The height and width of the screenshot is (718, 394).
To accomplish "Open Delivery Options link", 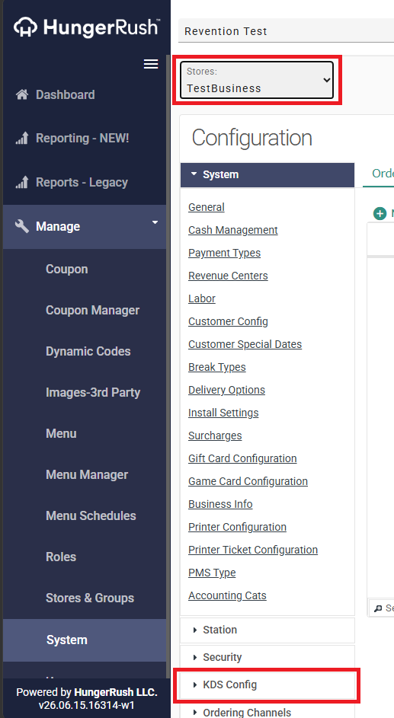I will (x=226, y=391).
